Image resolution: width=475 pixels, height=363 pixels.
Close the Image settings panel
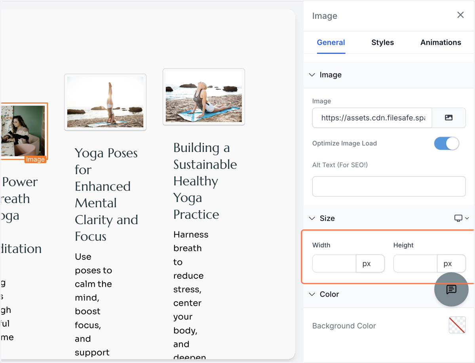[460, 15]
